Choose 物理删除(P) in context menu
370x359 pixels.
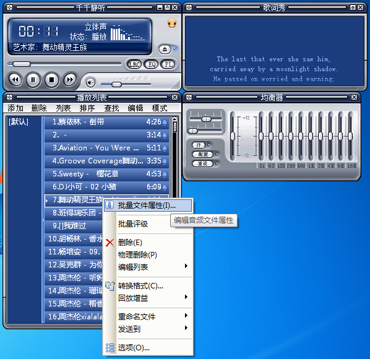(x=148, y=254)
